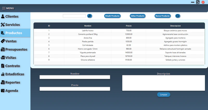Click the Visitas map icon
The height and width of the screenshot is (110, 208).
coord(3,58)
